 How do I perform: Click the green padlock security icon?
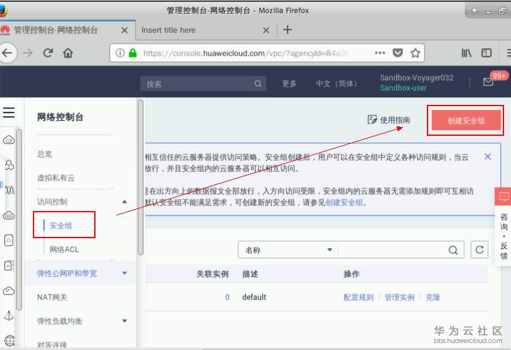pyautogui.click(x=133, y=52)
